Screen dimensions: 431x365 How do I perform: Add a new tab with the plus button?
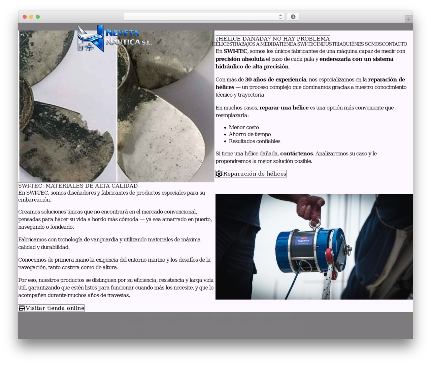(x=408, y=19)
